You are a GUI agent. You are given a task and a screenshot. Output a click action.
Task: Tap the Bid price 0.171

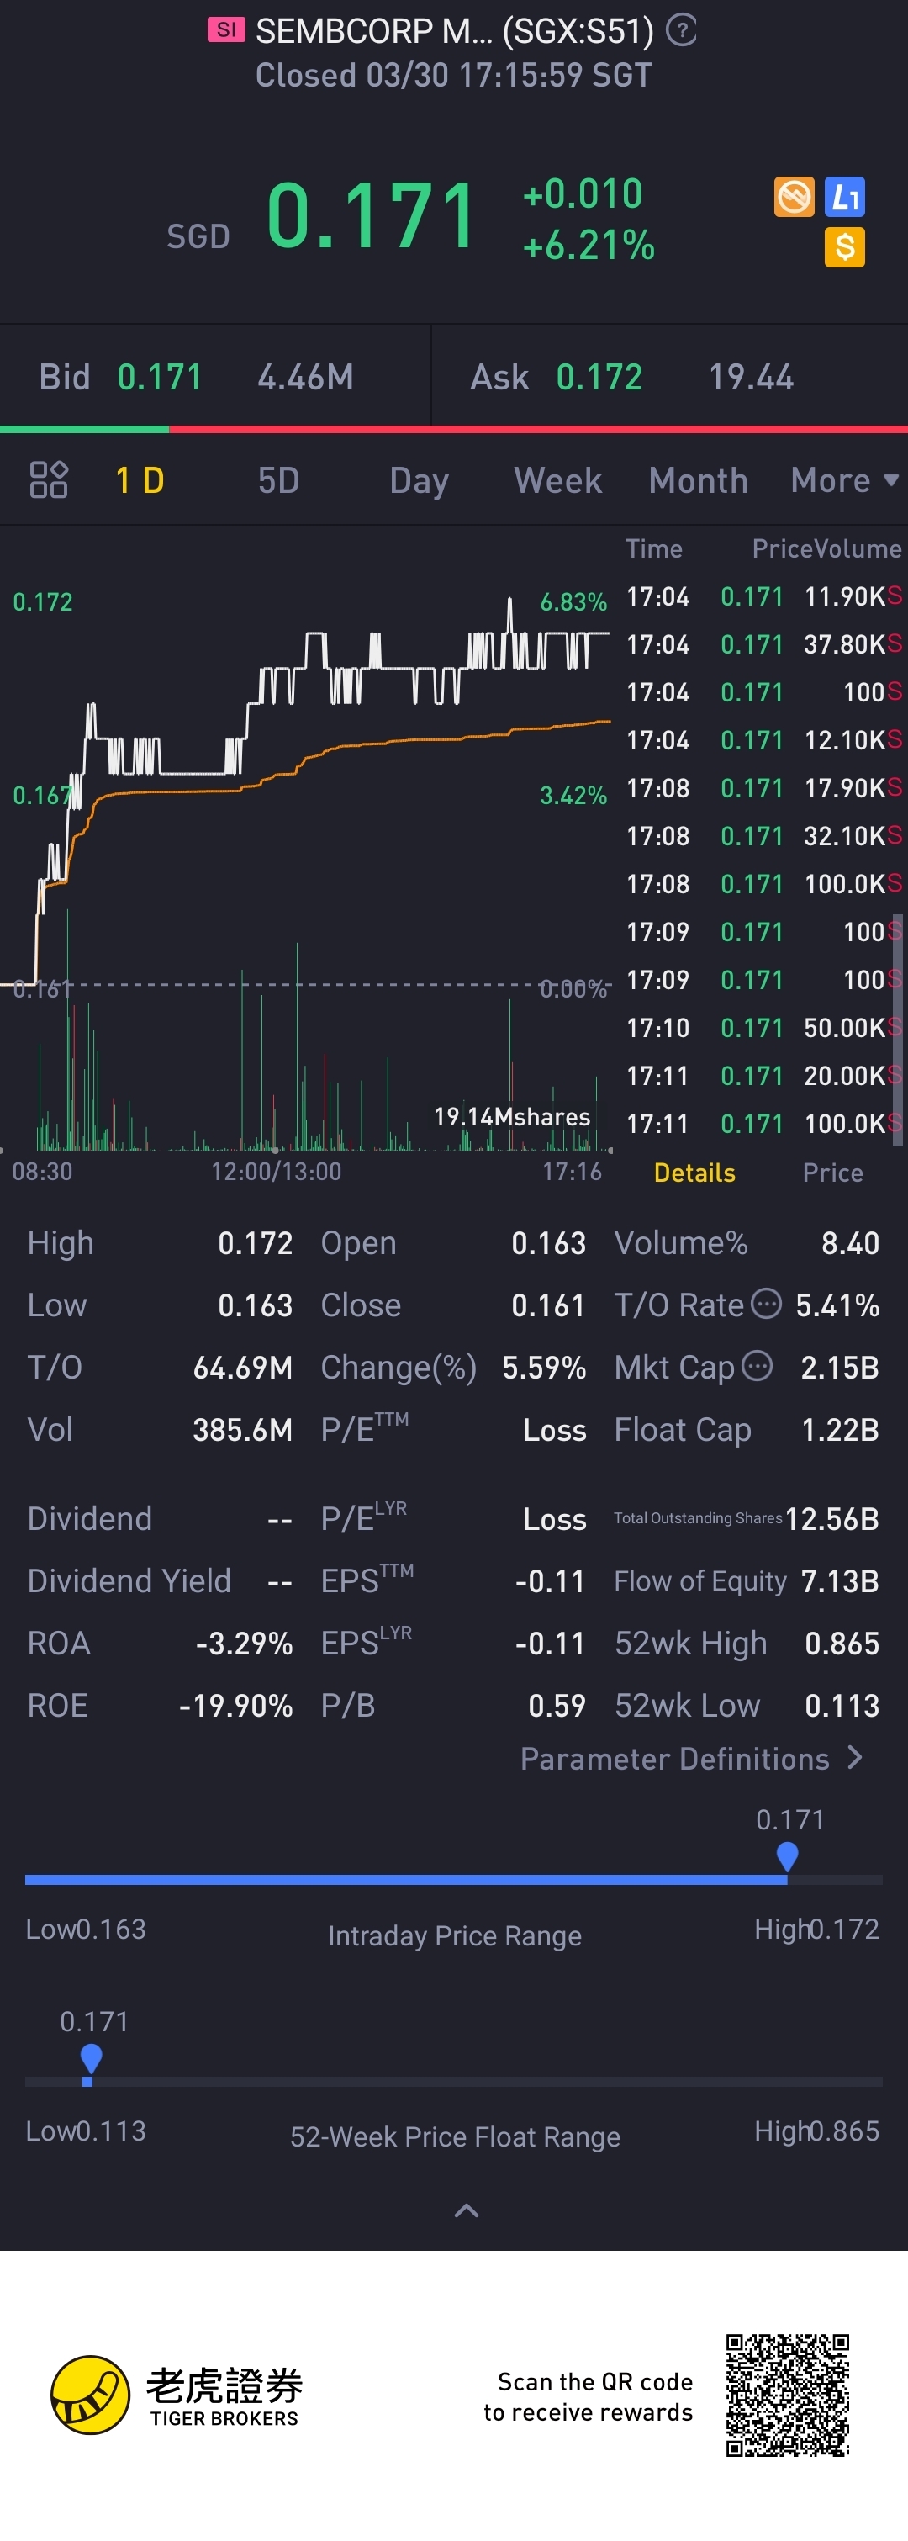pos(160,377)
